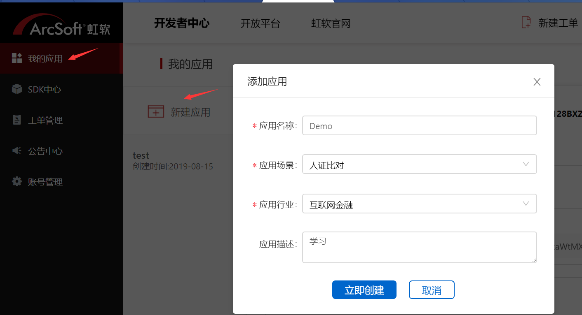
Task: Expand the 应用场景 chevron arrow
Action: (526, 164)
